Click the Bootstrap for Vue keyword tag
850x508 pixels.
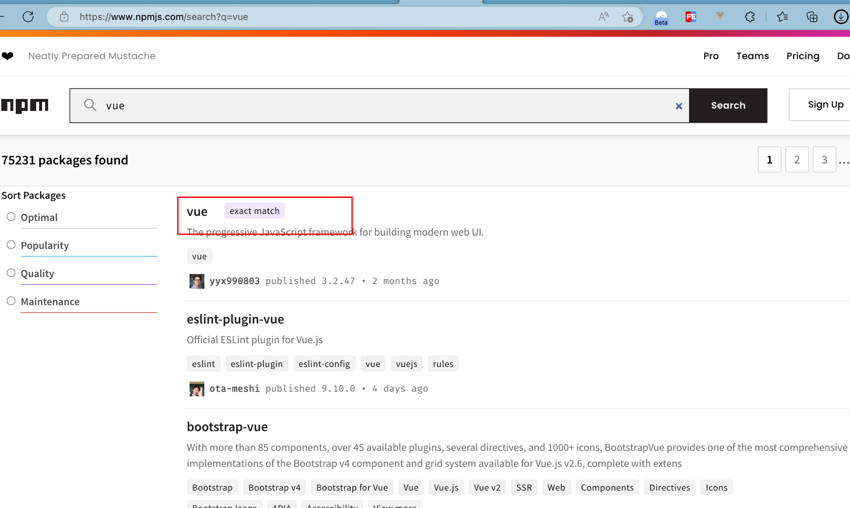pyautogui.click(x=352, y=488)
